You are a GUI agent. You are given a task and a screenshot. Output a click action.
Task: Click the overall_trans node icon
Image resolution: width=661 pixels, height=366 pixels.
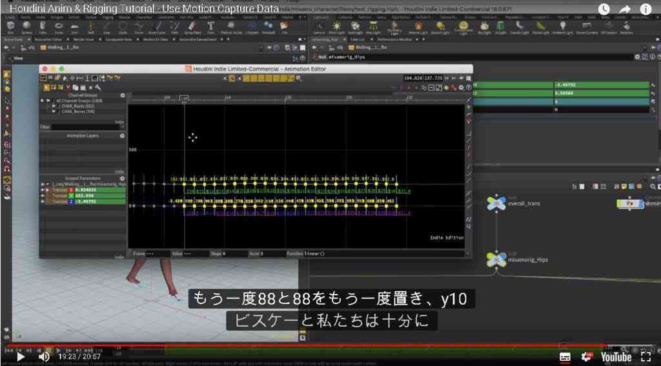[496, 203]
